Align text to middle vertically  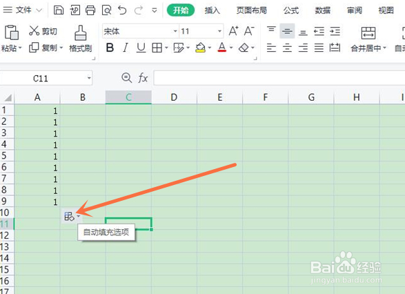click(287, 31)
